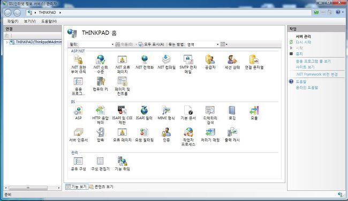Open the view mode dropdown button

pos(224,44)
